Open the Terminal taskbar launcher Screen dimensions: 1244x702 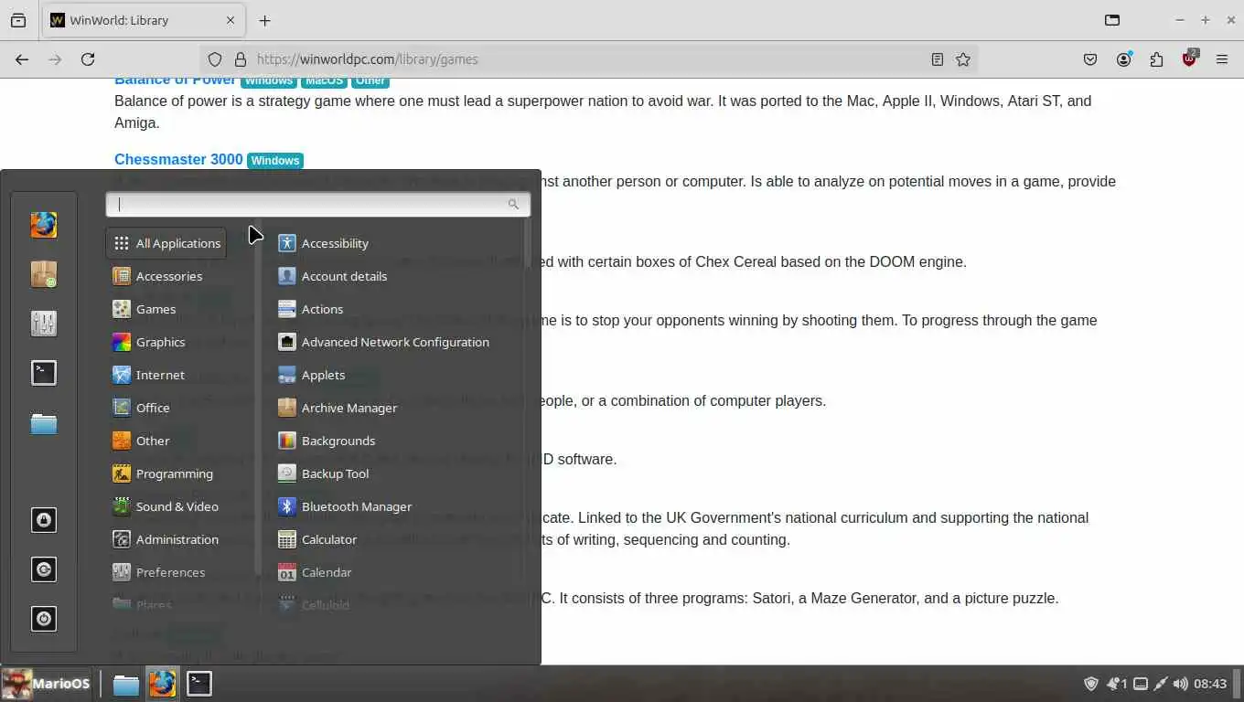pyautogui.click(x=199, y=683)
